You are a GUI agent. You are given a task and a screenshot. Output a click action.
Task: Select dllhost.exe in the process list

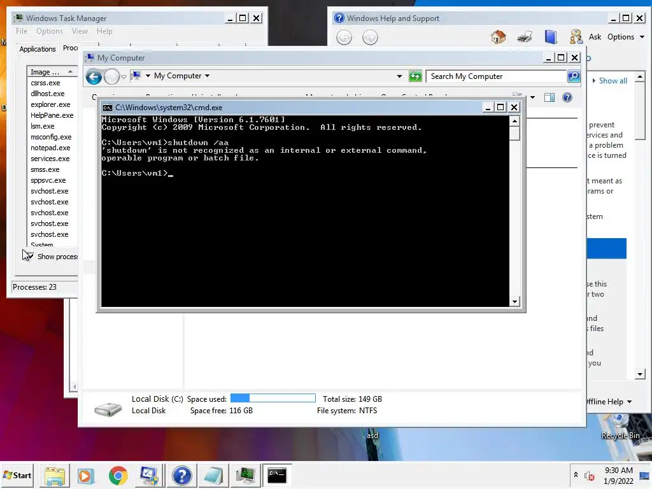click(x=47, y=94)
